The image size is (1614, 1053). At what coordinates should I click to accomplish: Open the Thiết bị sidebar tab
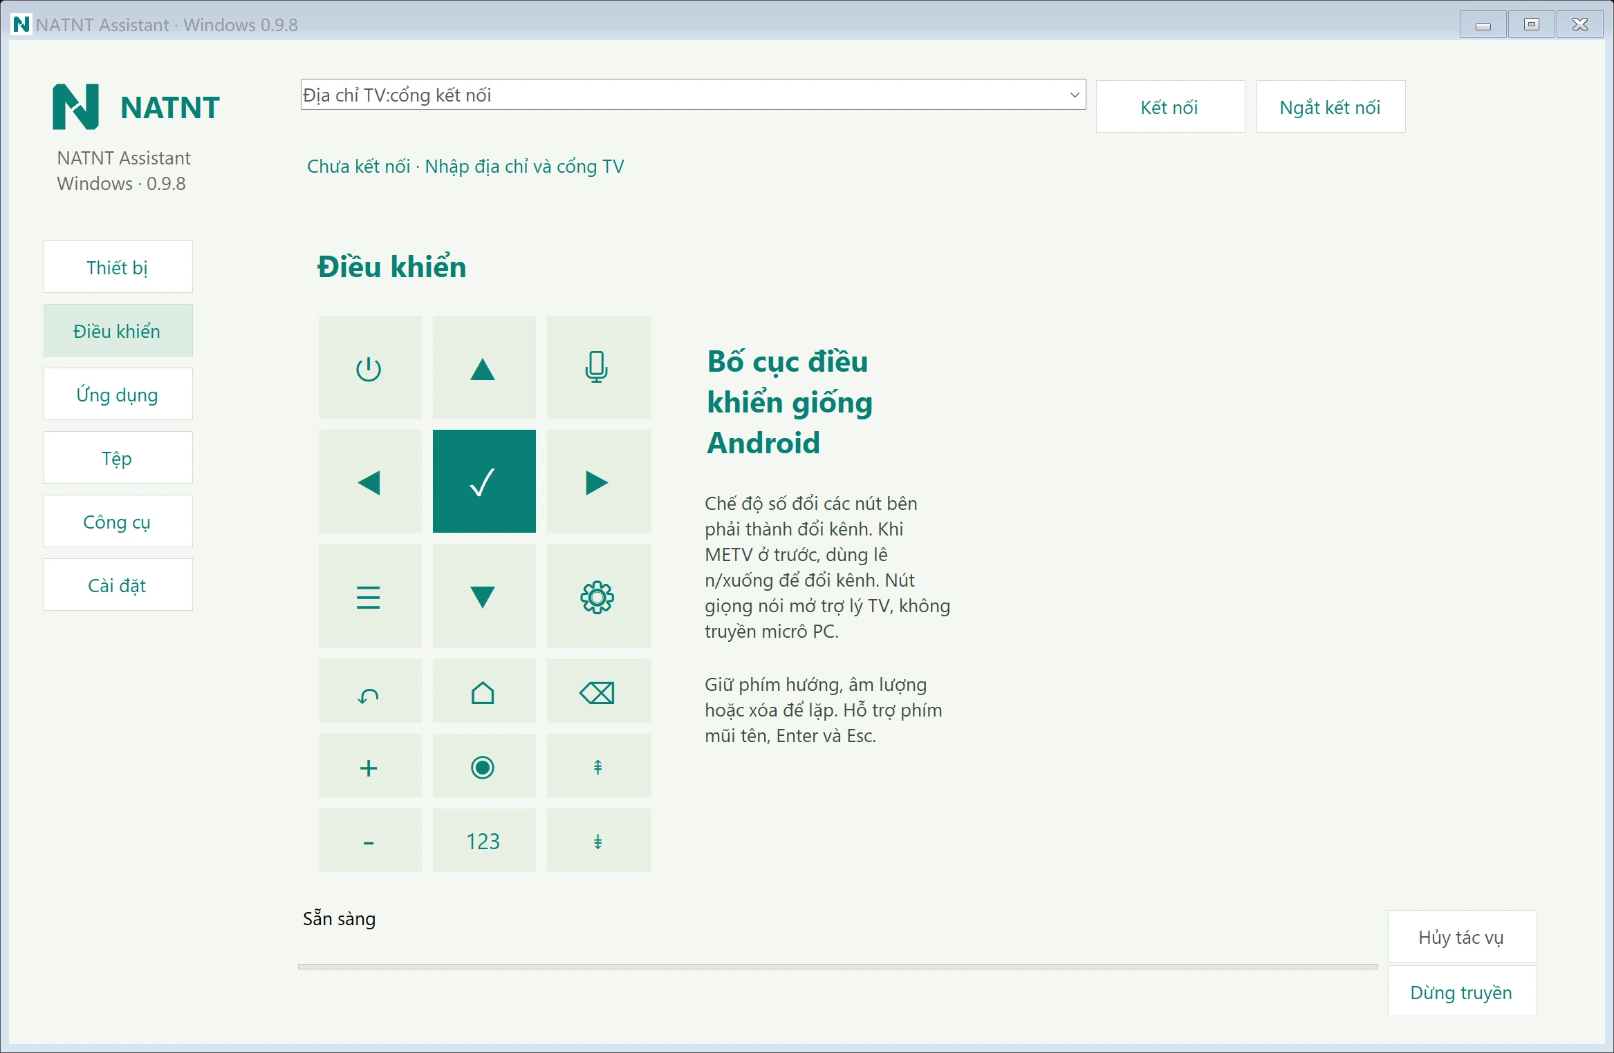pos(118,267)
